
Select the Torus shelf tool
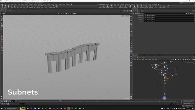(12, 6)
